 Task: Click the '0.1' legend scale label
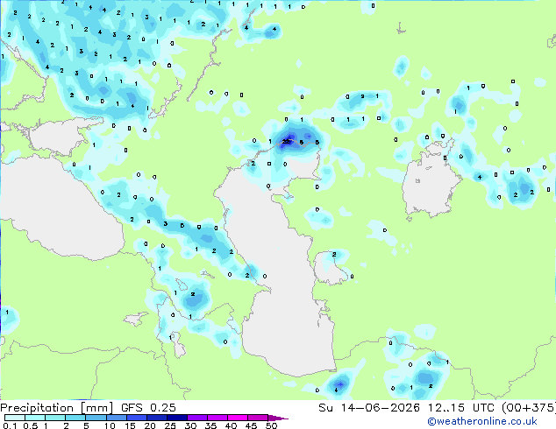coord(10,425)
